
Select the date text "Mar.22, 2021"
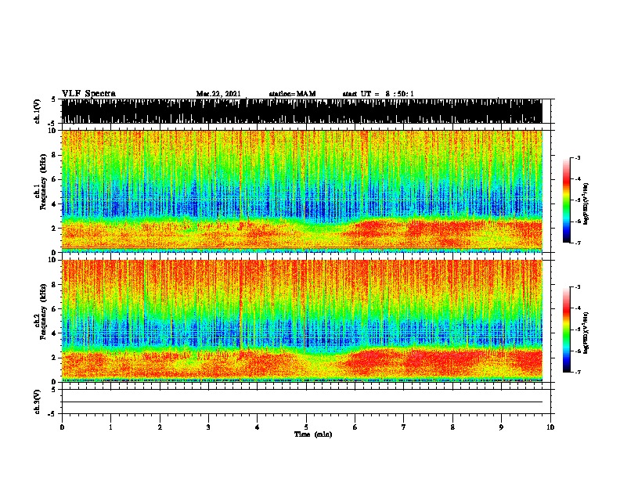(x=218, y=94)
